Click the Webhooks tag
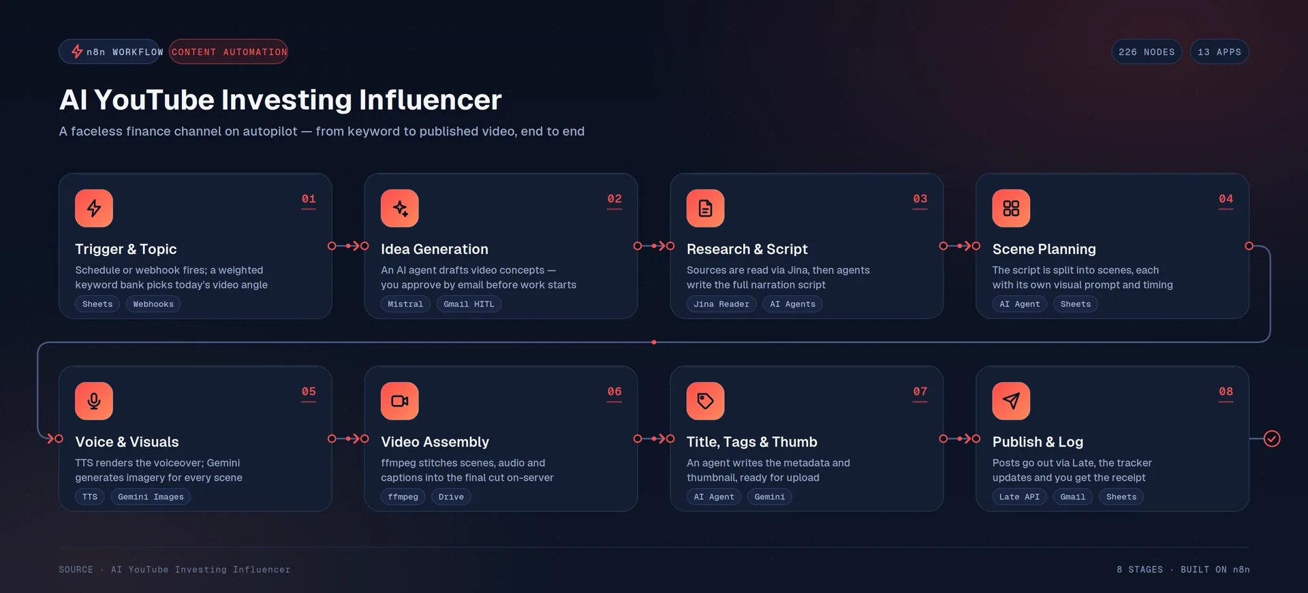 coord(153,304)
